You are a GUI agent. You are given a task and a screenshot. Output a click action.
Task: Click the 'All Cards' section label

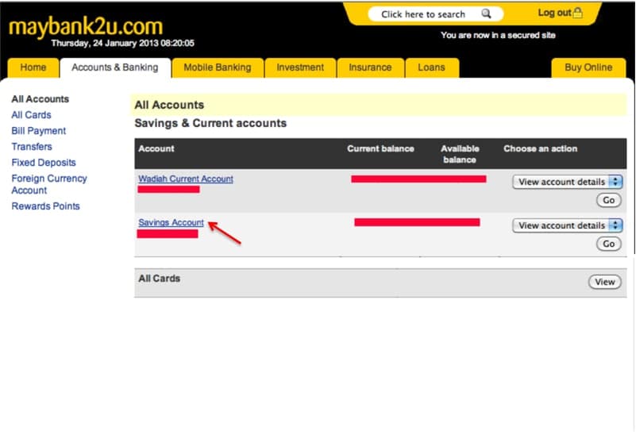coord(160,279)
